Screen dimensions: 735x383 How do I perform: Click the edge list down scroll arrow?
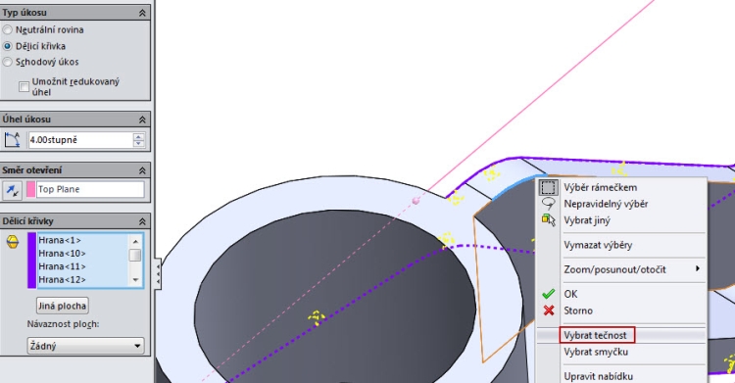[x=135, y=280]
